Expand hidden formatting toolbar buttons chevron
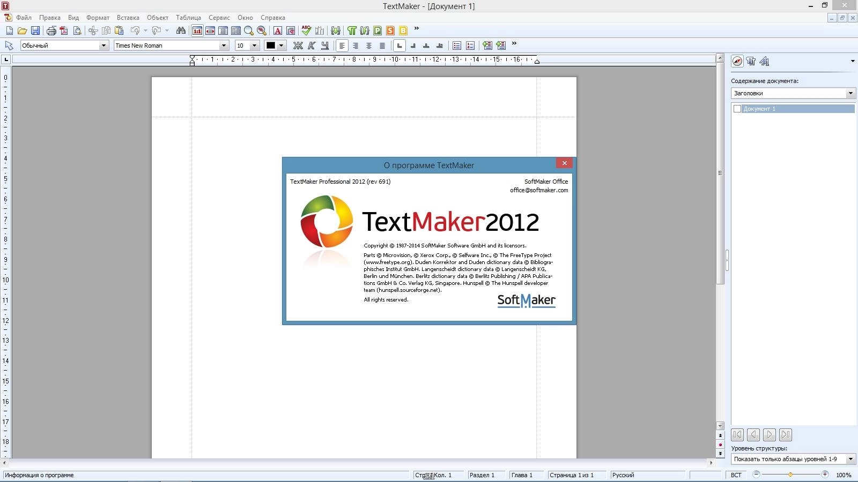 click(x=514, y=44)
